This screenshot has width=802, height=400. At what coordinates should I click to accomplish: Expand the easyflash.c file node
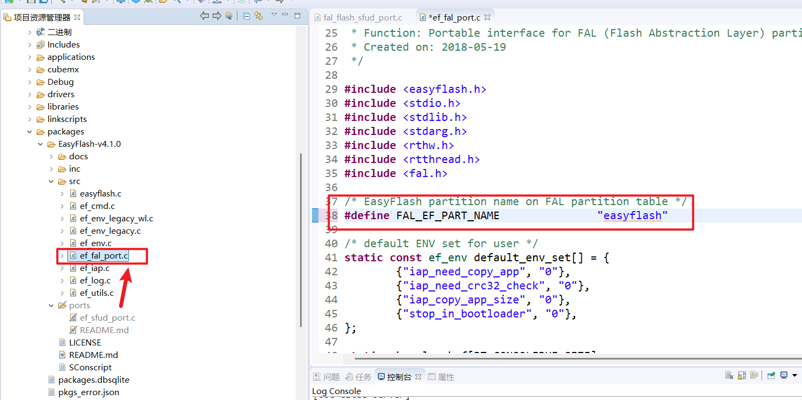[x=62, y=194]
